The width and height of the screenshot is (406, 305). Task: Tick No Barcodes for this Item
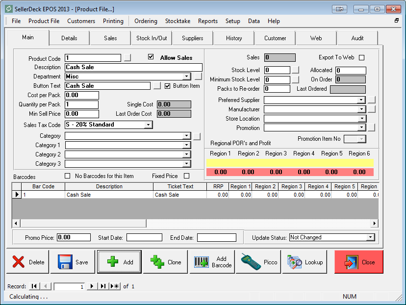click(68, 176)
